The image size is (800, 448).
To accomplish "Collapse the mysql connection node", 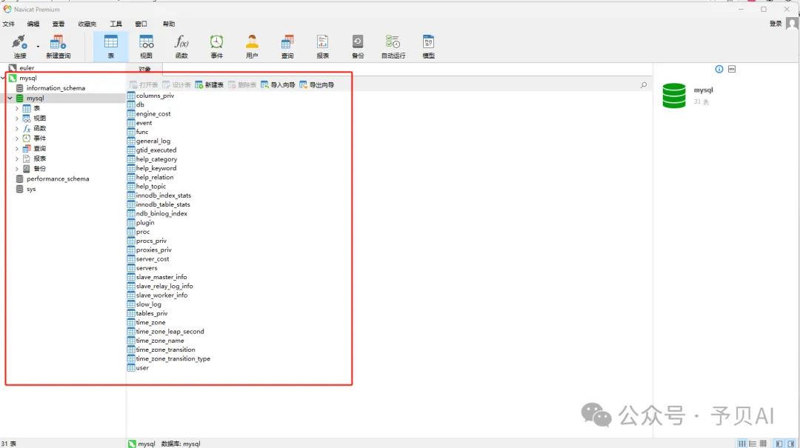I will click(x=3, y=78).
